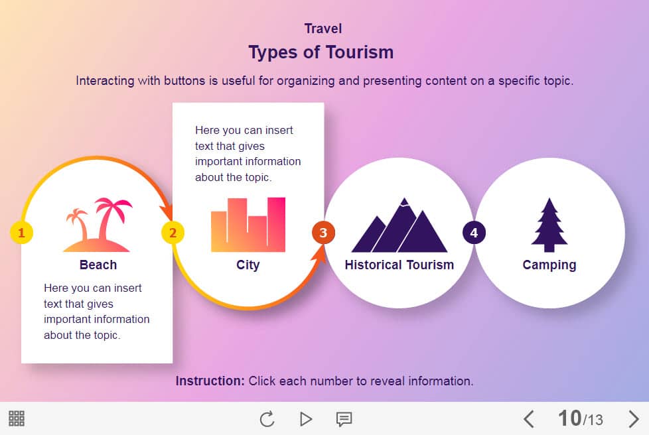
Task: Click the Types of Tourism heading
Action: click(x=321, y=52)
